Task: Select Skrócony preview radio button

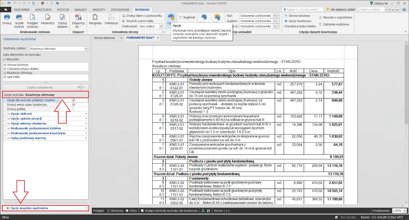Action: (108, 211)
